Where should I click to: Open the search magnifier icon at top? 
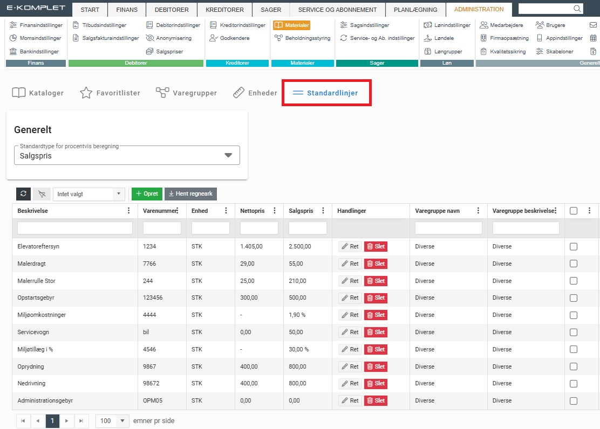pyautogui.click(x=577, y=9)
